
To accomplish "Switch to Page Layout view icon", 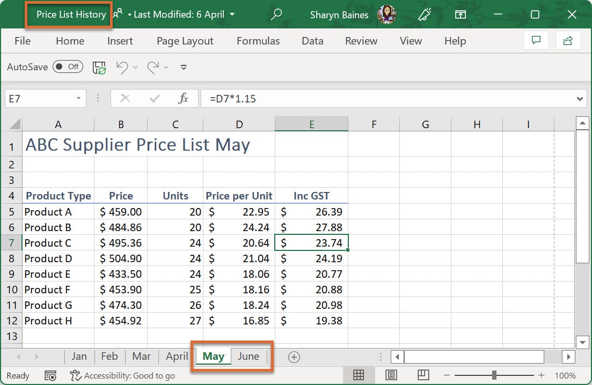I will click(391, 375).
